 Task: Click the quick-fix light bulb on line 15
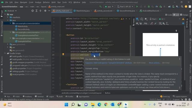tap(63, 54)
